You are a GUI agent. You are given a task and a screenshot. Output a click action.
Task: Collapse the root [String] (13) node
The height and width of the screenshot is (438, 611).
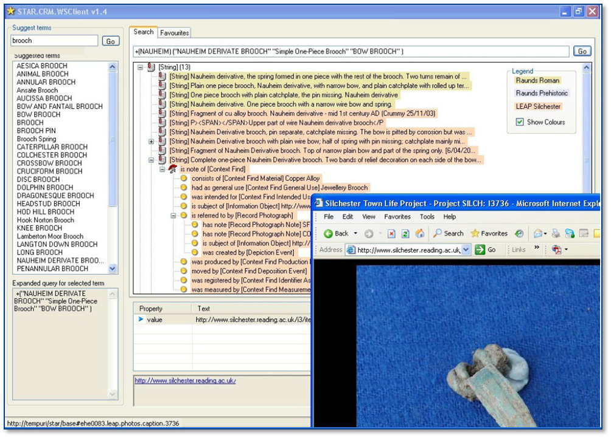tap(141, 67)
